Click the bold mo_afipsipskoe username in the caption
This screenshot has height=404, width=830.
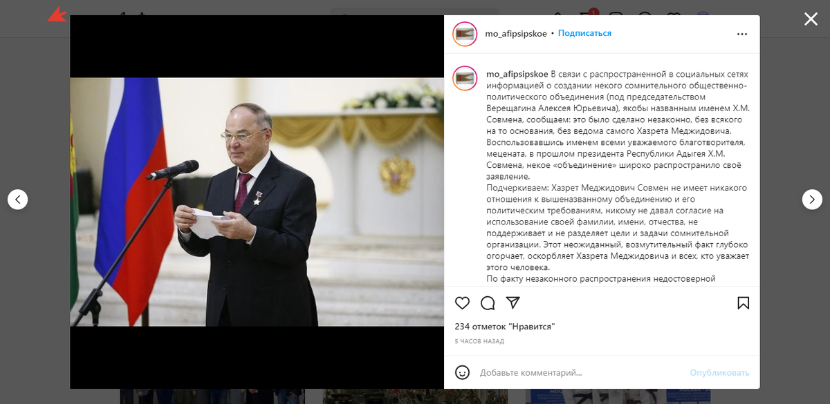(517, 74)
